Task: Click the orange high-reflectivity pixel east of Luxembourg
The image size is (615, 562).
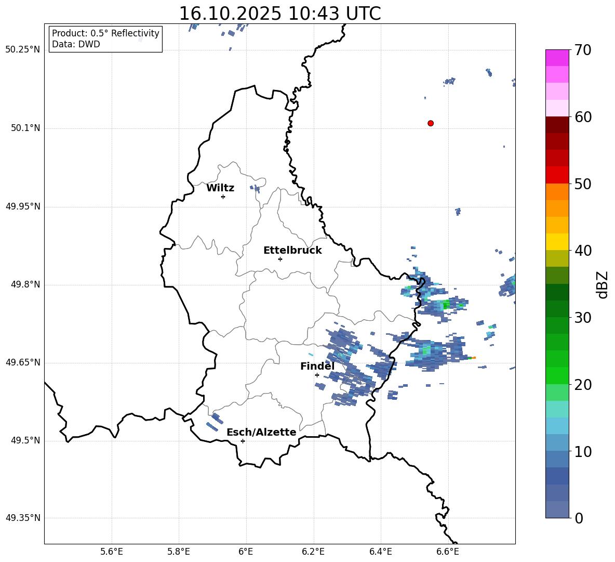Action: pos(474,358)
